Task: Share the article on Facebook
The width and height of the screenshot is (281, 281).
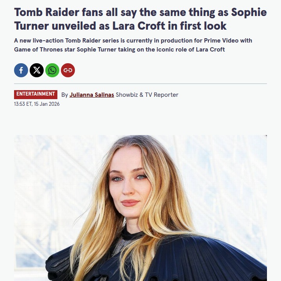Action: coord(21,70)
